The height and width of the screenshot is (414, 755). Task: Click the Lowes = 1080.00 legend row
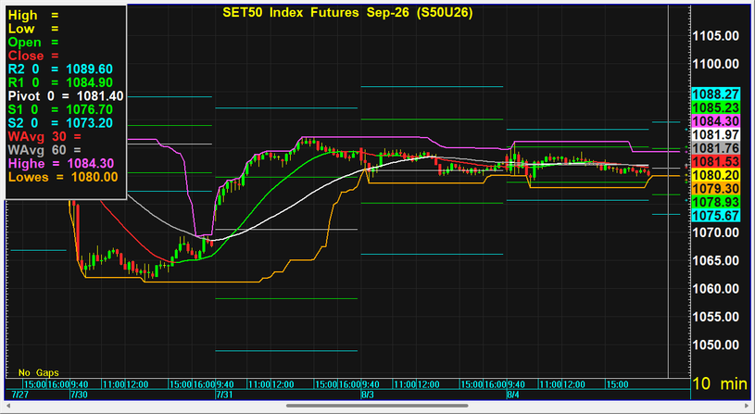(x=63, y=177)
